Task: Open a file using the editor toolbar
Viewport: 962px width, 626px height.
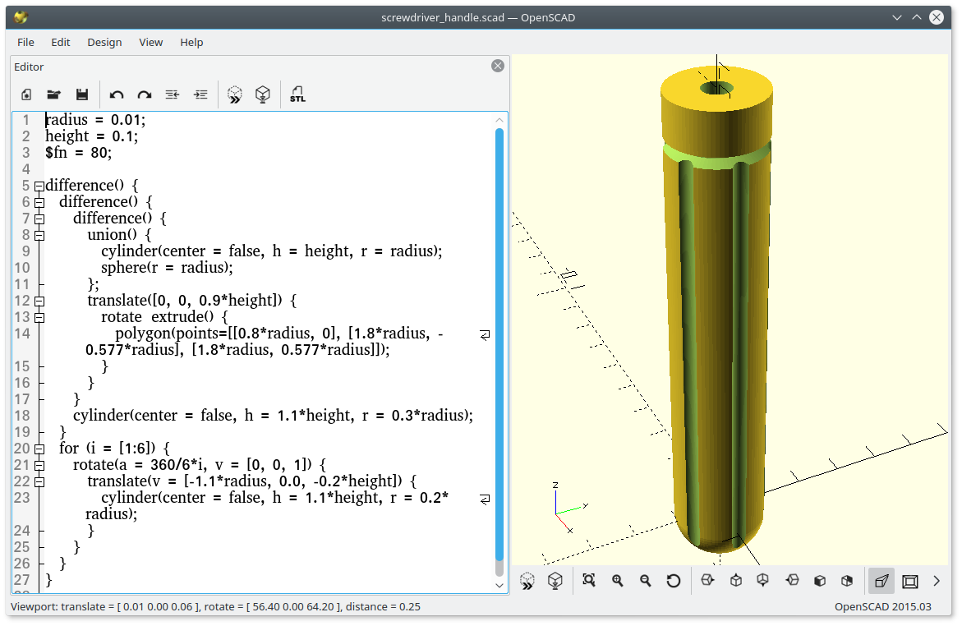Action: coord(54,94)
